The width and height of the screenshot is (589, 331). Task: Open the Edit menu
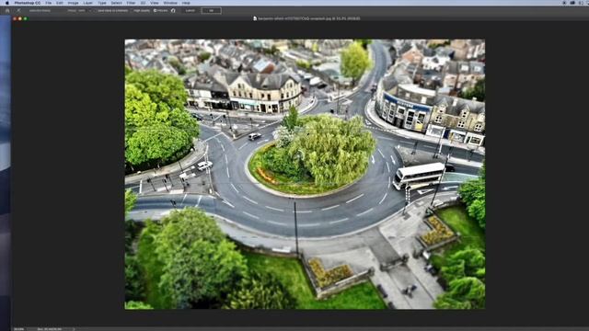pos(60,3)
